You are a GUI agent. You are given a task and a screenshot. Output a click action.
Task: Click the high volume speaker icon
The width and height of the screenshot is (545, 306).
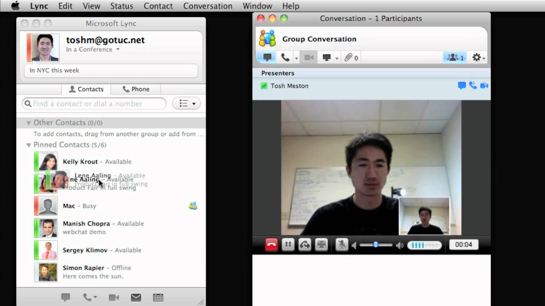(x=400, y=245)
